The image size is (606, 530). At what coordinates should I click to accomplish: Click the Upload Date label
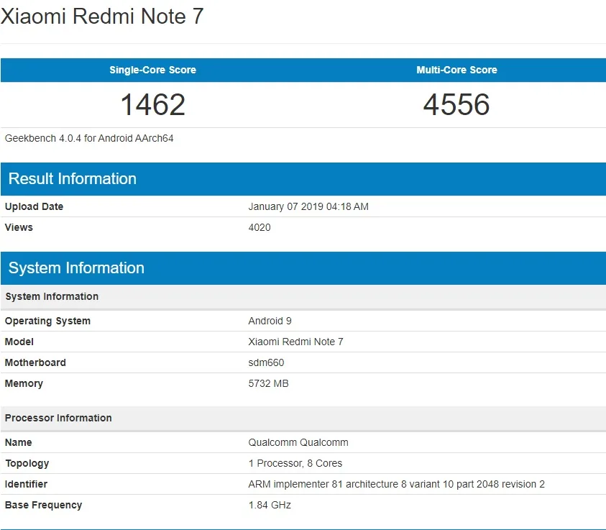(34, 206)
